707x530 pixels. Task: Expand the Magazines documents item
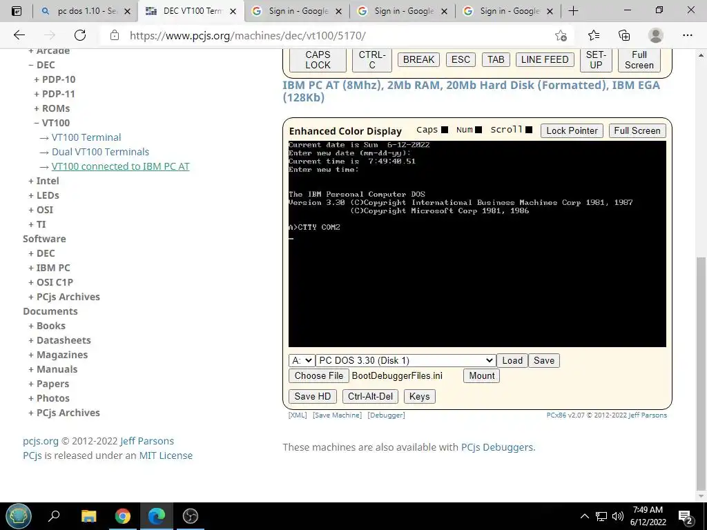(x=58, y=355)
